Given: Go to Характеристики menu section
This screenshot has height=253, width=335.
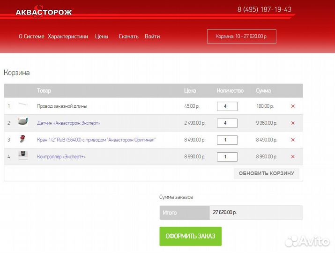Looking at the screenshot, I should point(68,37).
